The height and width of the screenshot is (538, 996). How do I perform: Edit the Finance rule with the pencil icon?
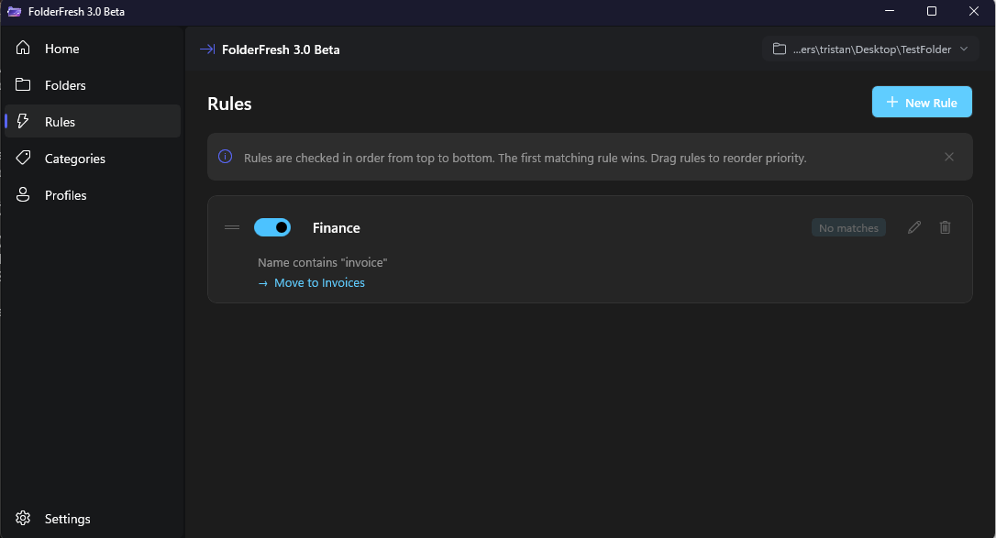click(914, 227)
